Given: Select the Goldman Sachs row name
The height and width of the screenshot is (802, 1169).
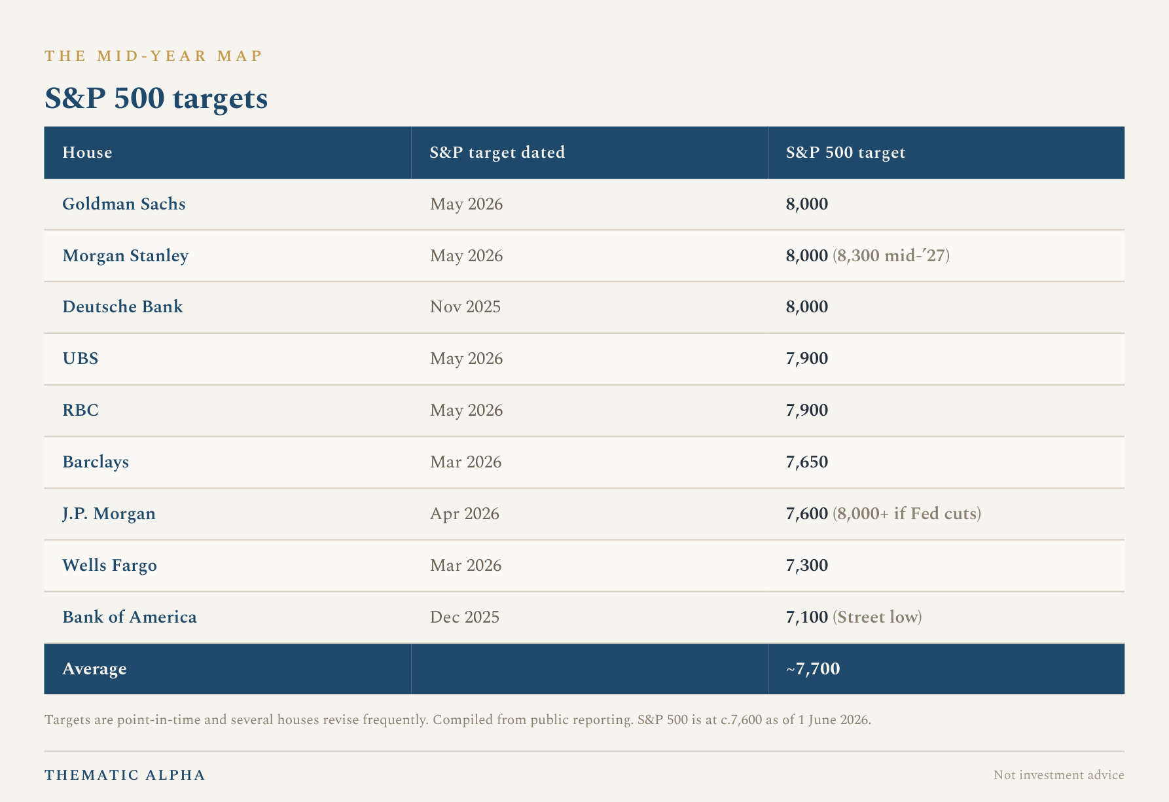Looking at the screenshot, I should click(124, 204).
